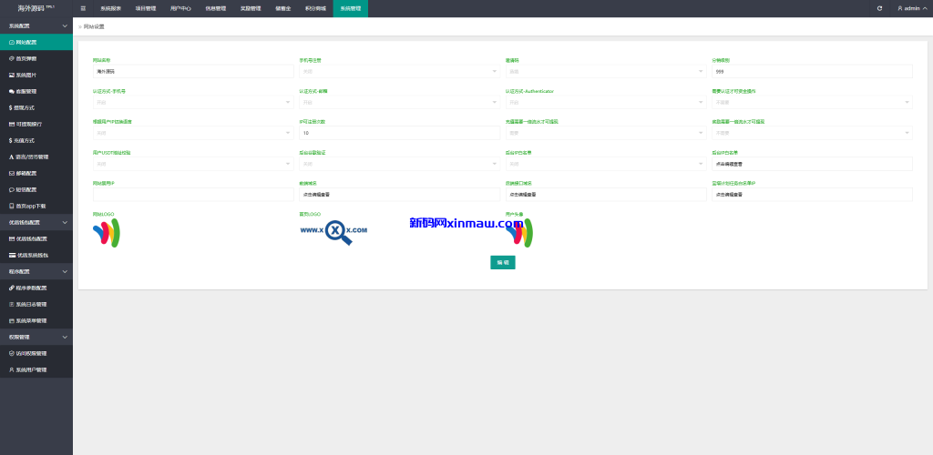Click the refresh icon in top bar
This screenshot has width=933, height=455.
(x=879, y=8)
